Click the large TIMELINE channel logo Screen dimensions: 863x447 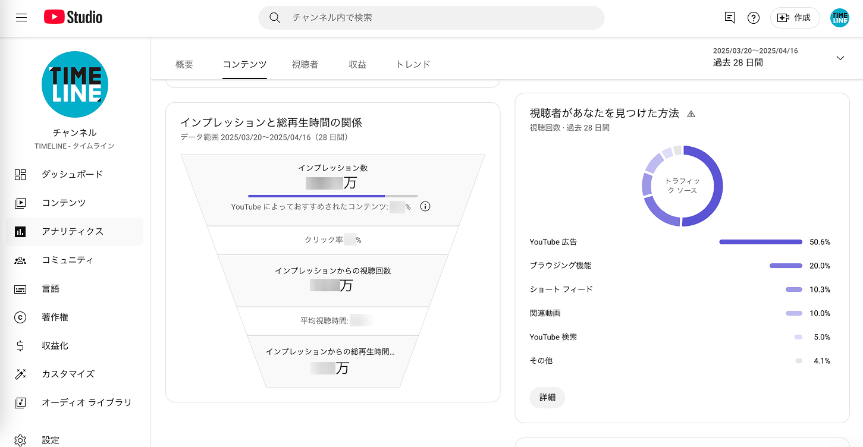click(x=75, y=84)
